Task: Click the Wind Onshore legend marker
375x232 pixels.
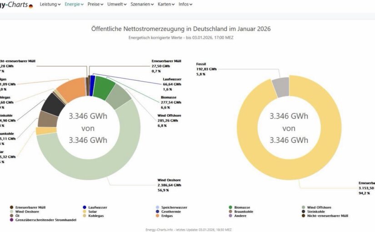Action: (11, 212)
